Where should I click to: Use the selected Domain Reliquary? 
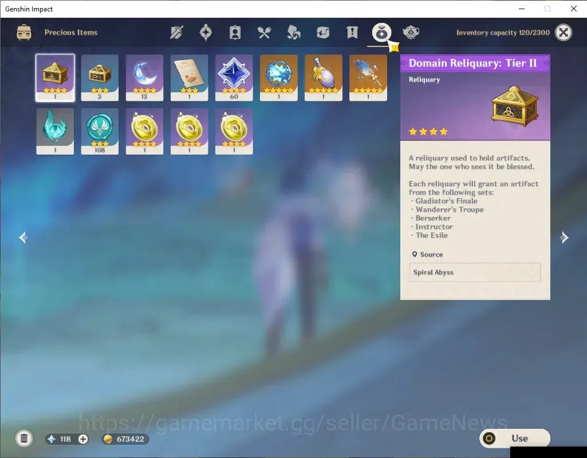coord(515,438)
